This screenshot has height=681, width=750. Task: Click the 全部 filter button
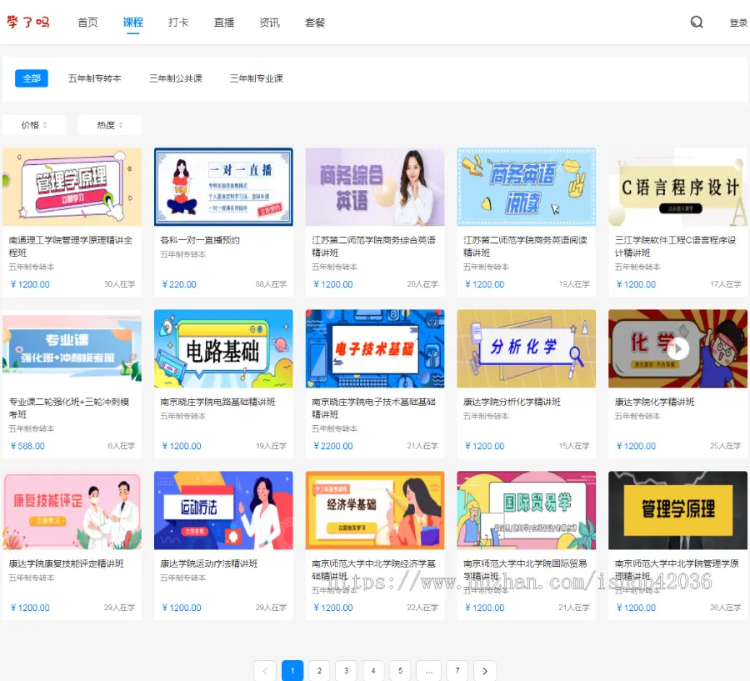(x=31, y=78)
